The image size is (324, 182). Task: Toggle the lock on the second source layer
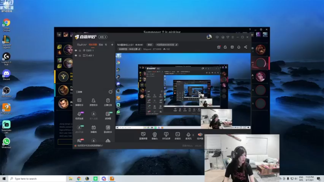[x=80, y=55]
